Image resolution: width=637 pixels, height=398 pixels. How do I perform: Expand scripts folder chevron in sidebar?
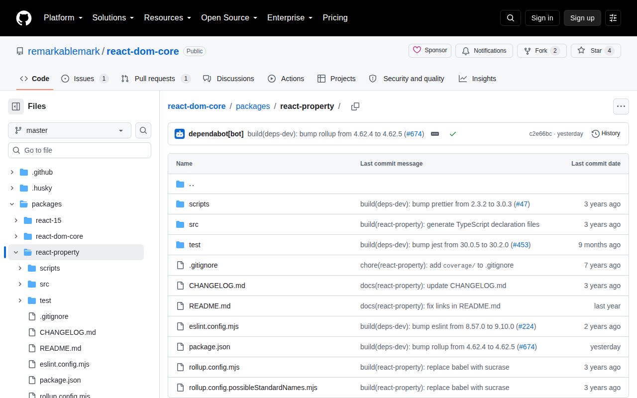[x=20, y=268]
